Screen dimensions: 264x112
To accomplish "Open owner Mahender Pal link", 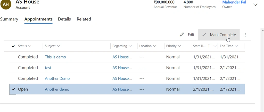I will click(x=234, y=2).
